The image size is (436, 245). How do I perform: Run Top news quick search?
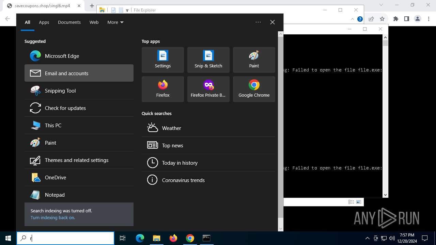[208, 145]
